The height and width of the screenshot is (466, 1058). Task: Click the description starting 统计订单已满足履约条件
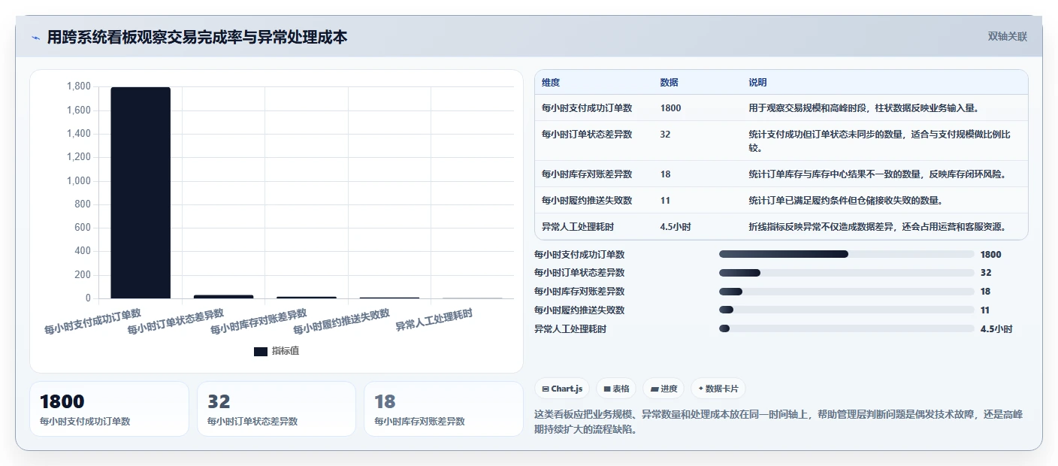pyautogui.click(x=845, y=201)
